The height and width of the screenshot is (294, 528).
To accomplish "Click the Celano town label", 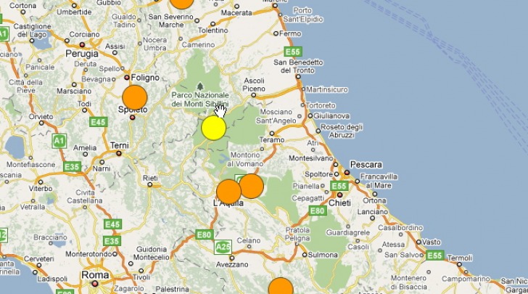I will [249, 241].
